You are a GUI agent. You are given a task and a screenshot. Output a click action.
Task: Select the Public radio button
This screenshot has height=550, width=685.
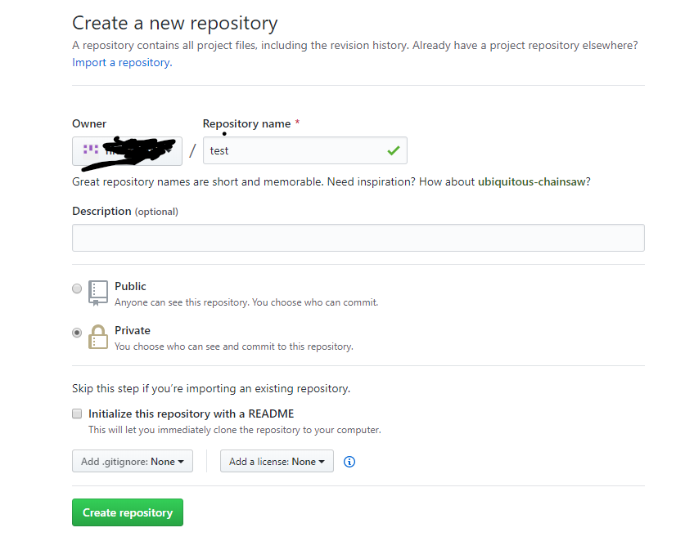77,288
